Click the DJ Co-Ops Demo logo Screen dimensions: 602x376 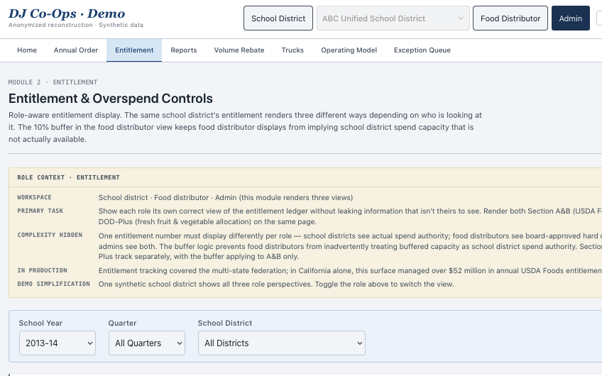[x=67, y=13]
